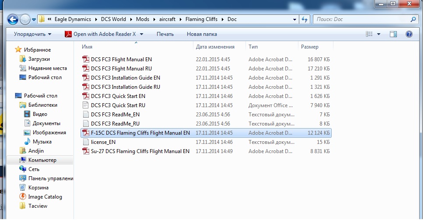The width and height of the screenshot is (424, 220).
Task: Expand address bar history dropdown arrow
Action: [294, 19]
